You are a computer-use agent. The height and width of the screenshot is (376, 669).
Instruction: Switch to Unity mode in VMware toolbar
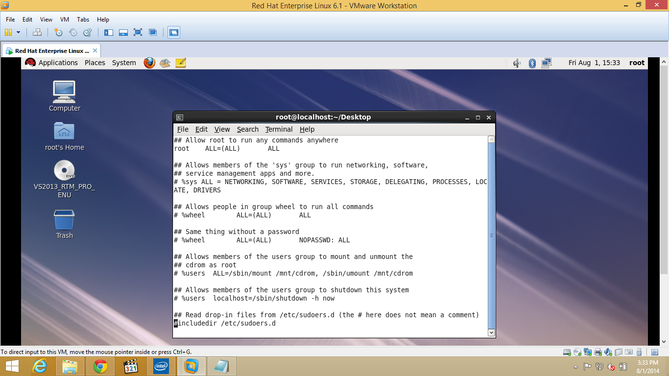pyautogui.click(x=153, y=32)
